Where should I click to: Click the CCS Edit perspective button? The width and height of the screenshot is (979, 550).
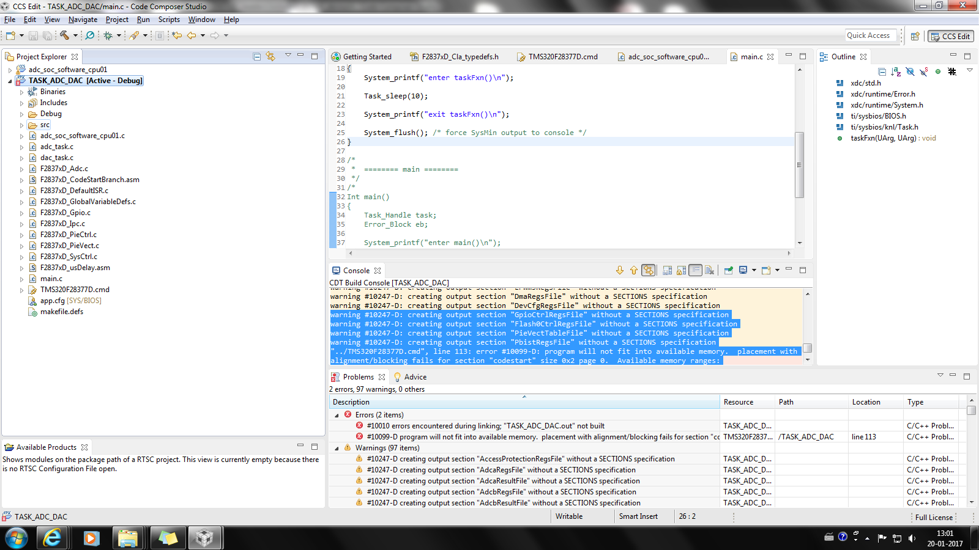(x=950, y=36)
